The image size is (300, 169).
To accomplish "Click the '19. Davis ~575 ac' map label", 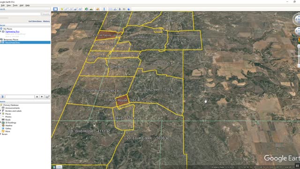I will pos(123,118).
